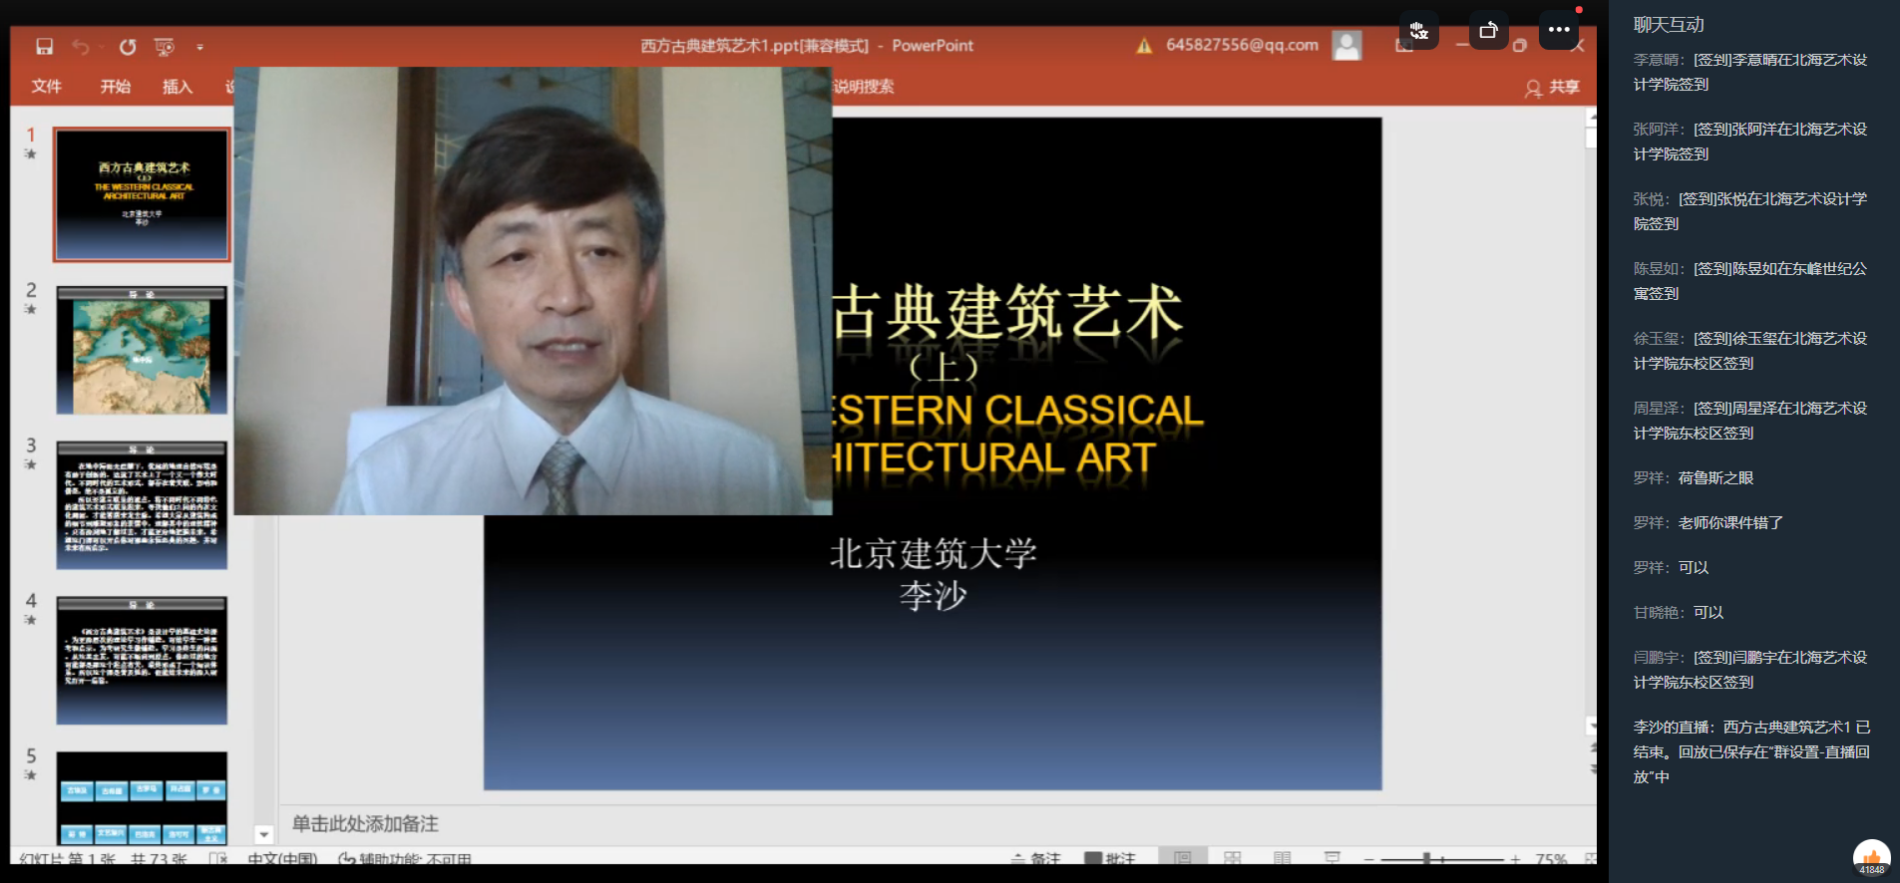Click the 中文(中国) language button
The image size is (1900, 883).
point(282,859)
